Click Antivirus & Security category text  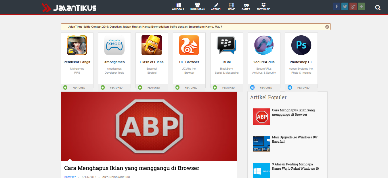click(264, 73)
